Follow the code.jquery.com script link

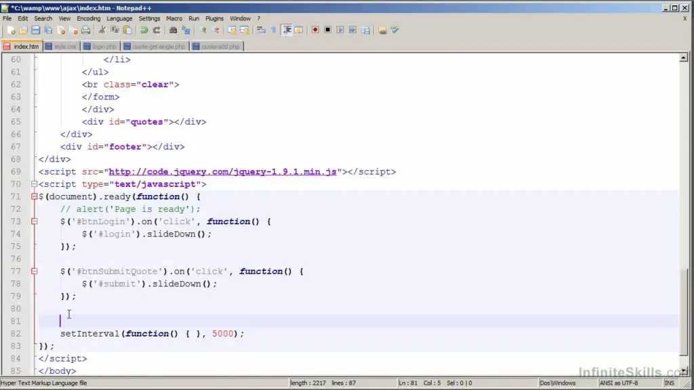pyautogui.click(x=222, y=171)
